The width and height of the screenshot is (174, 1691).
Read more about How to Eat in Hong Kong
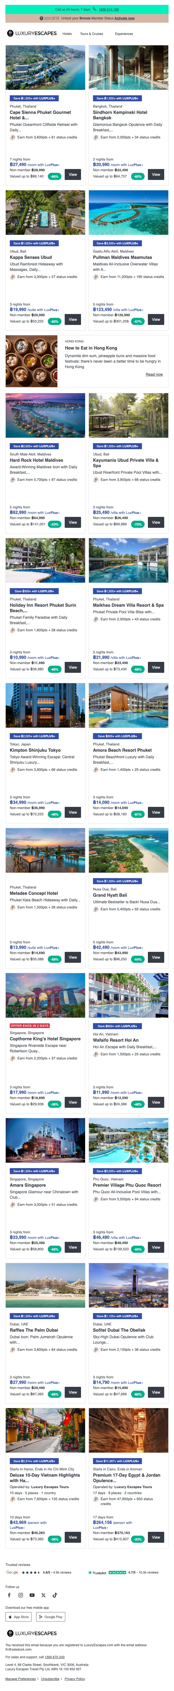pos(154,374)
